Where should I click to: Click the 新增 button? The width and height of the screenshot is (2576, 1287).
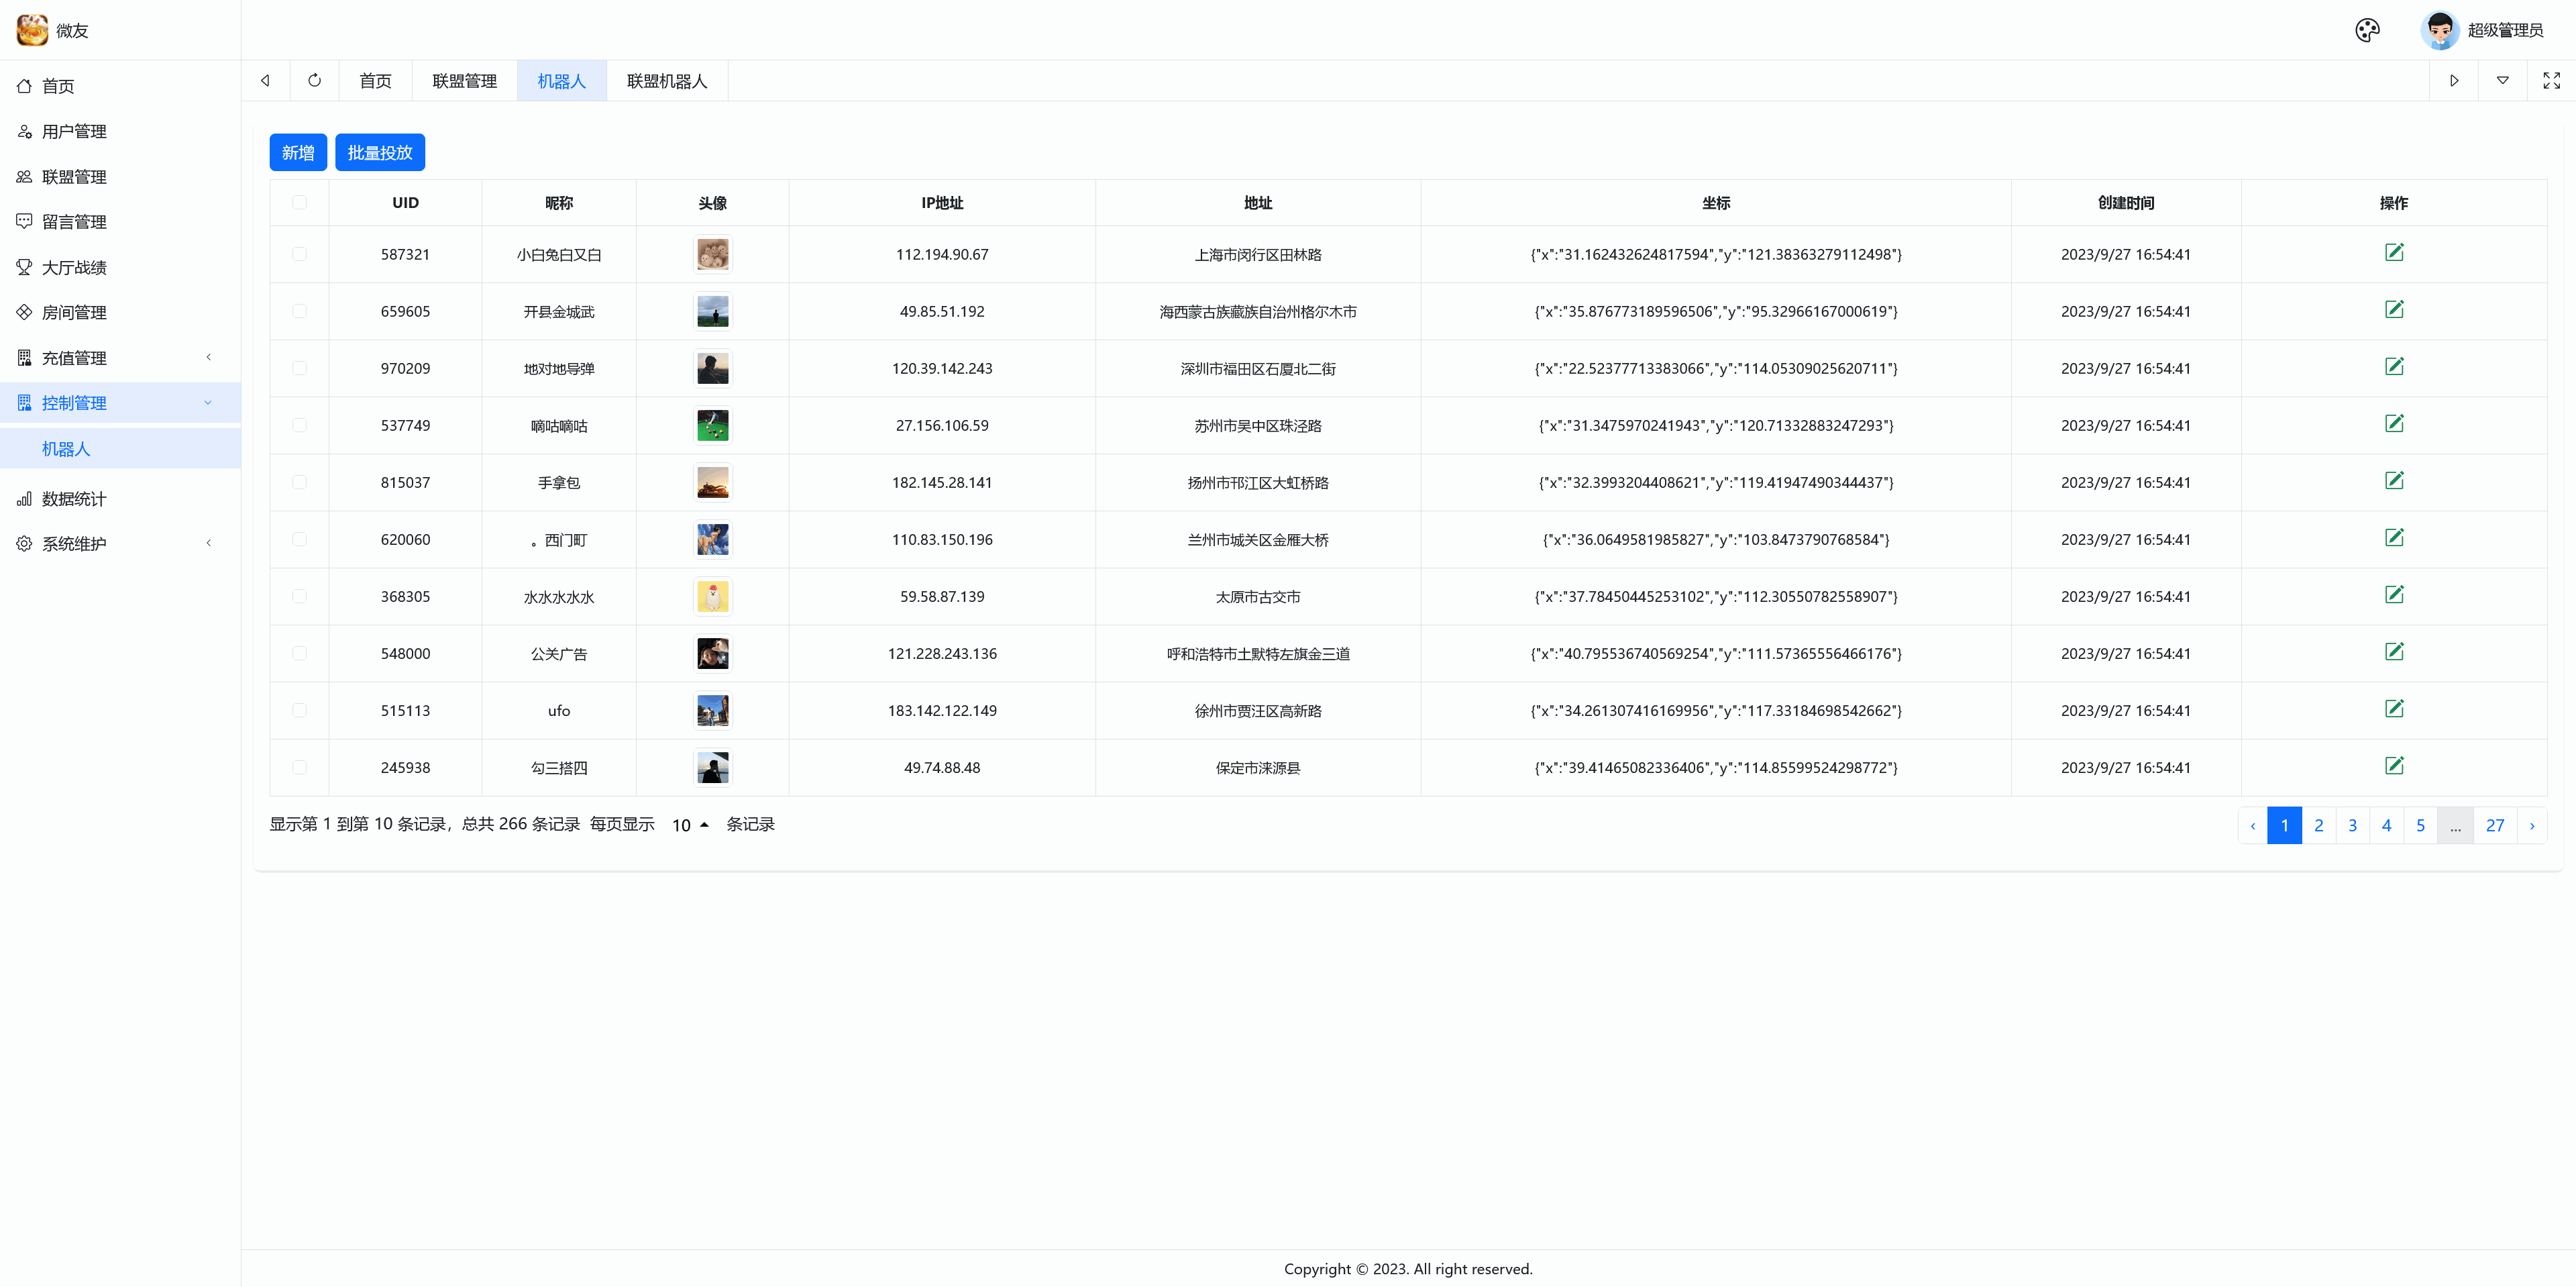click(298, 152)
